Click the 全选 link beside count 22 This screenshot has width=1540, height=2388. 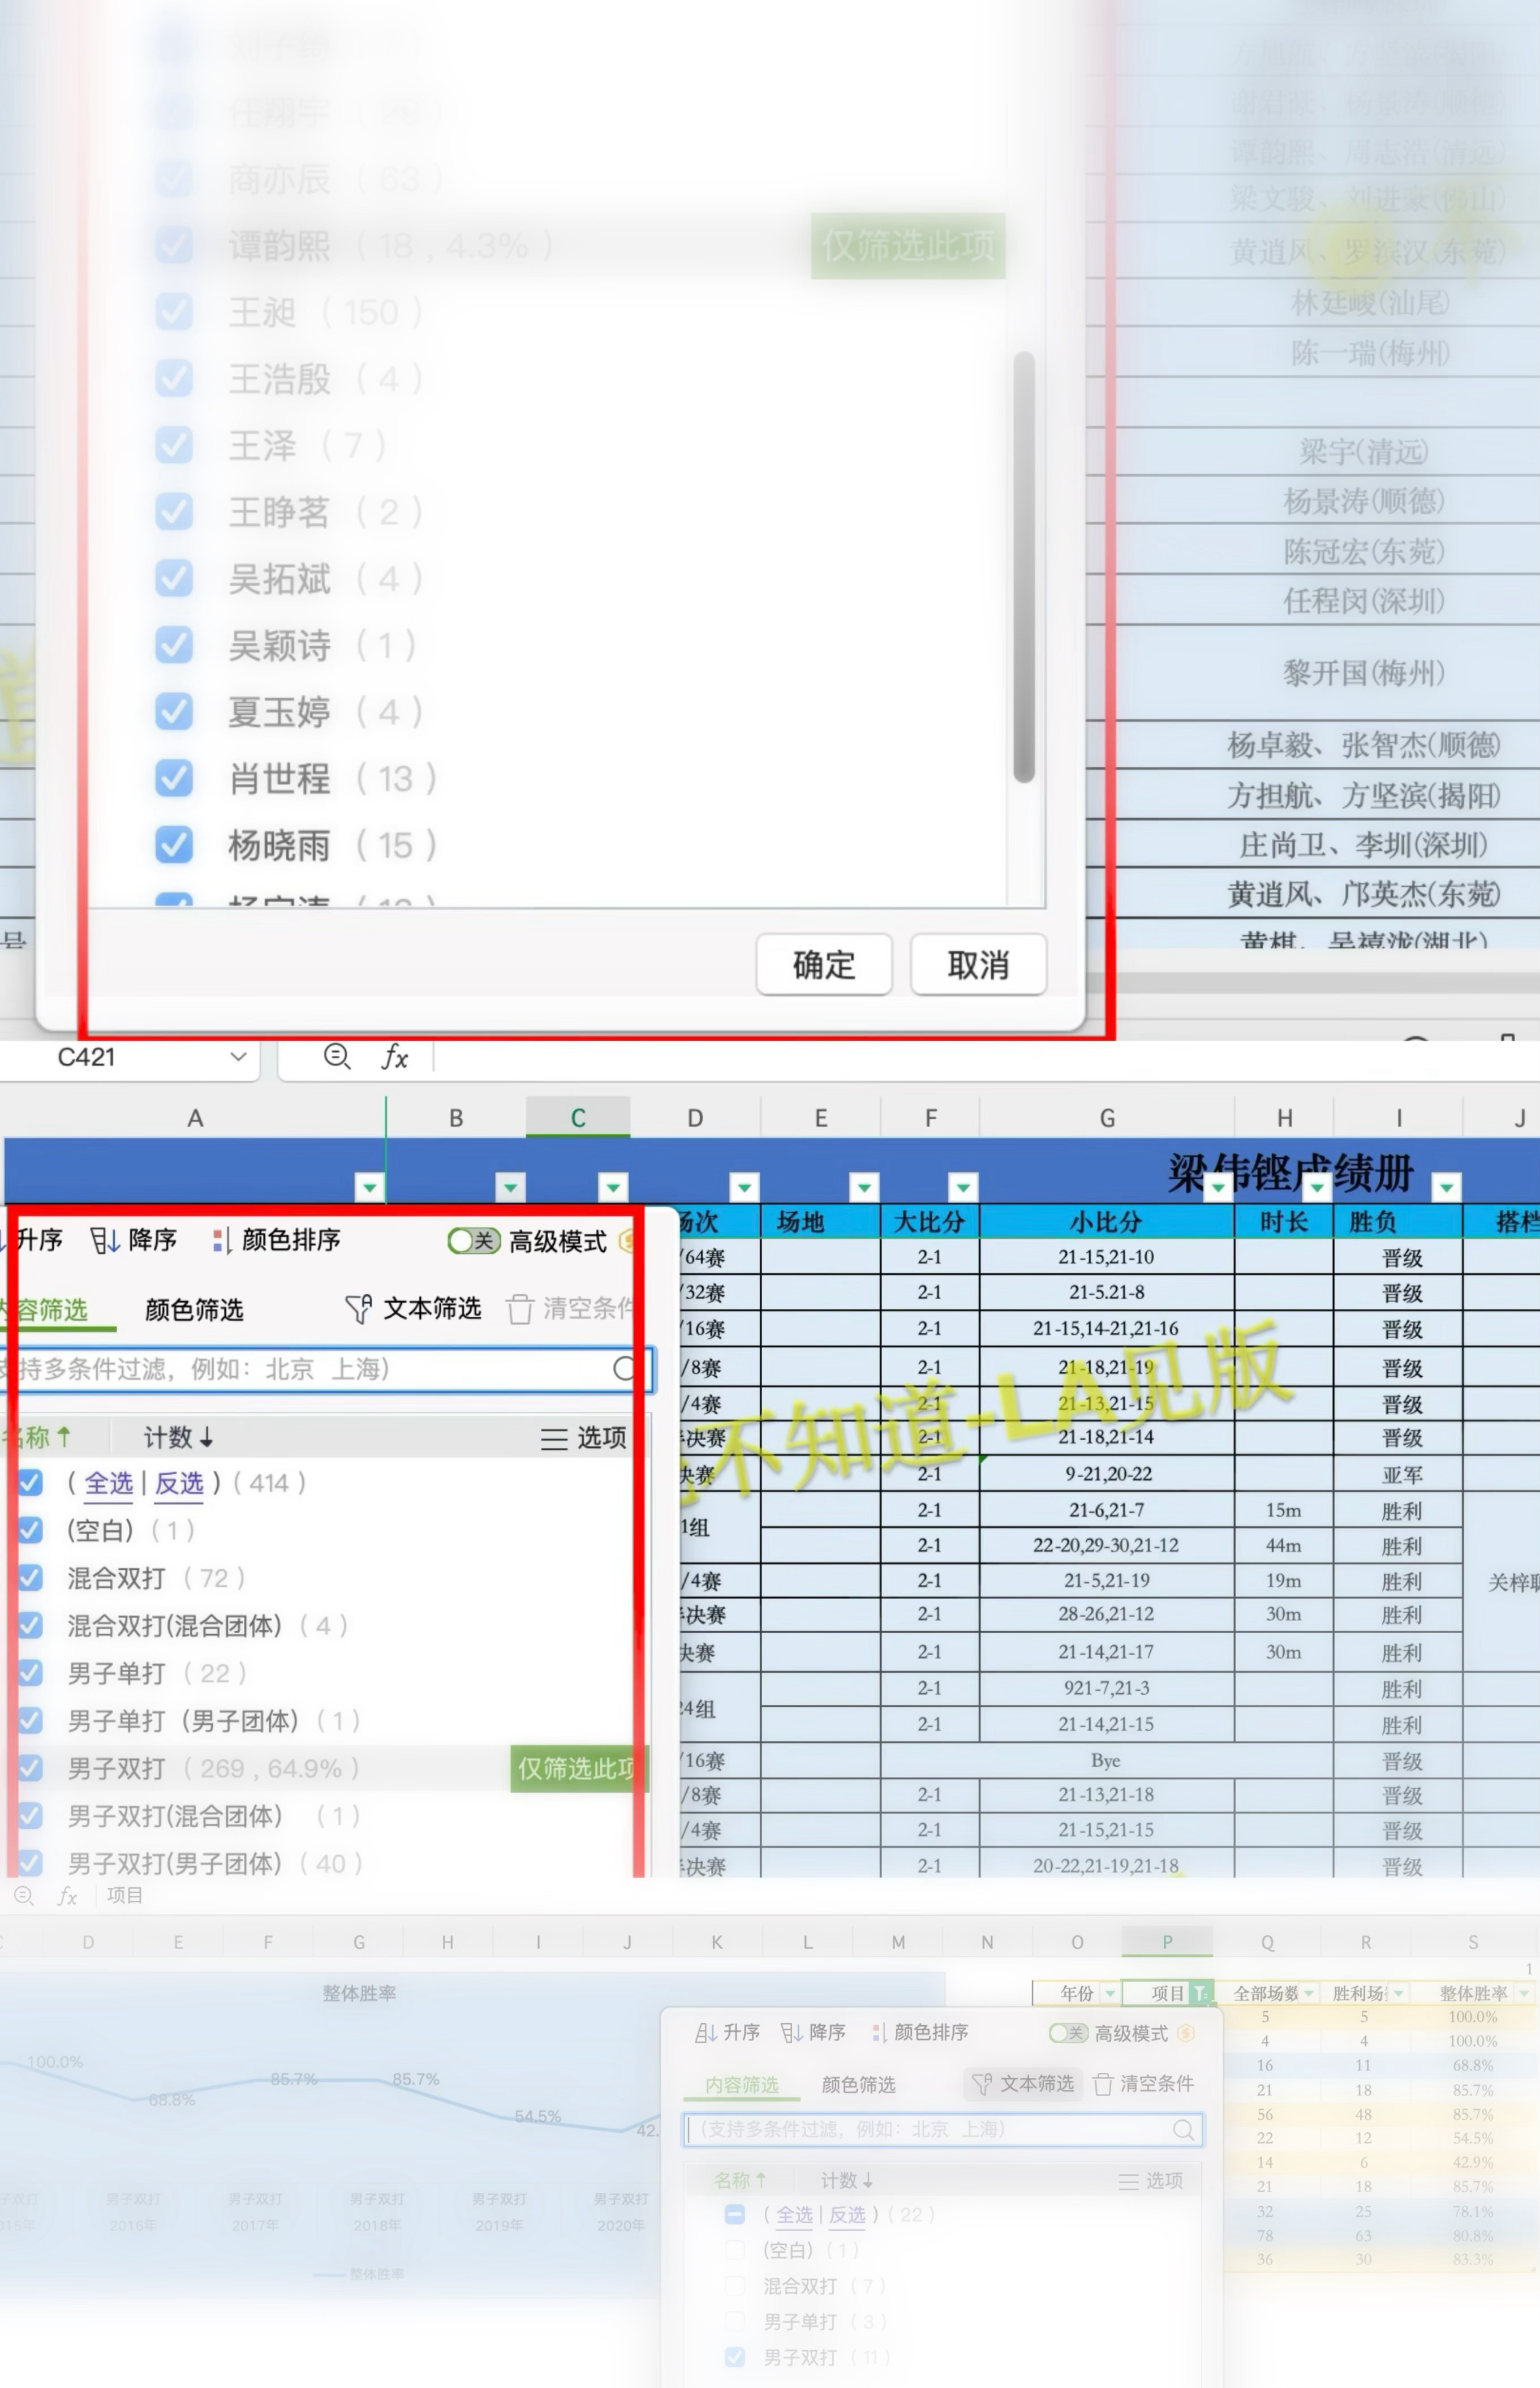794,2215
